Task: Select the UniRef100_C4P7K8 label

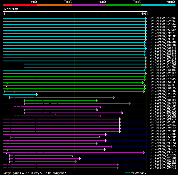Action: click(x=163, y=64)
